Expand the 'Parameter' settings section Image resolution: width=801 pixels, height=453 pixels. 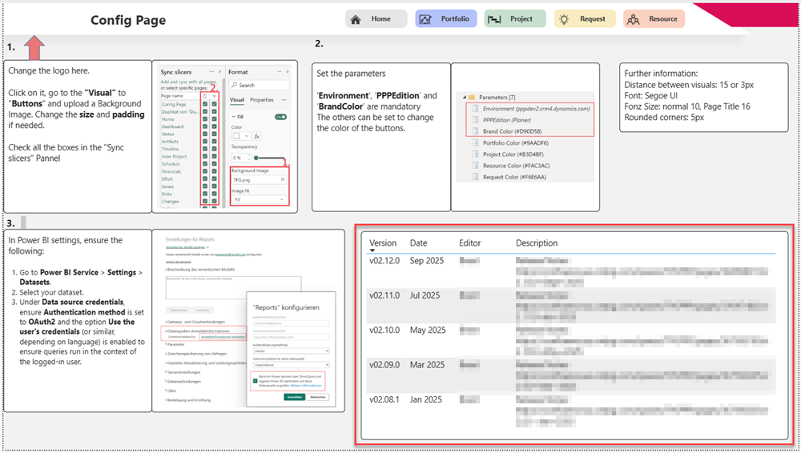tap(175, 344)
